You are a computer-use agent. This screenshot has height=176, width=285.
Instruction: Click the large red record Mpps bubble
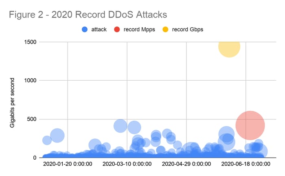tap(250, 125)
